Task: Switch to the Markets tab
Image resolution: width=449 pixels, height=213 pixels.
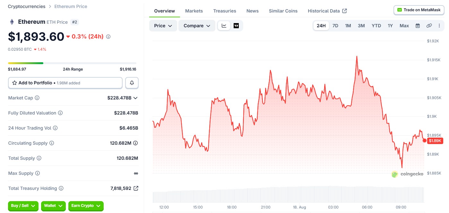Action: coord(194,11)
